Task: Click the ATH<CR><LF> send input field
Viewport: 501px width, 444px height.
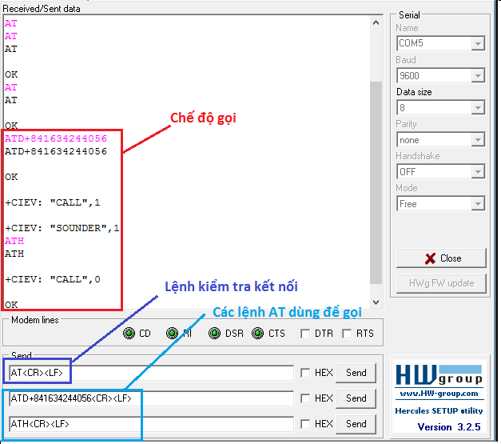Action: tap(151, 424)
